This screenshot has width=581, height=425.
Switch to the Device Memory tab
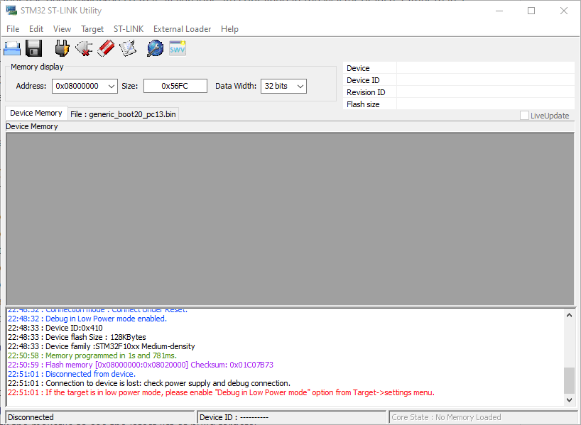click(x=36, y=114)
